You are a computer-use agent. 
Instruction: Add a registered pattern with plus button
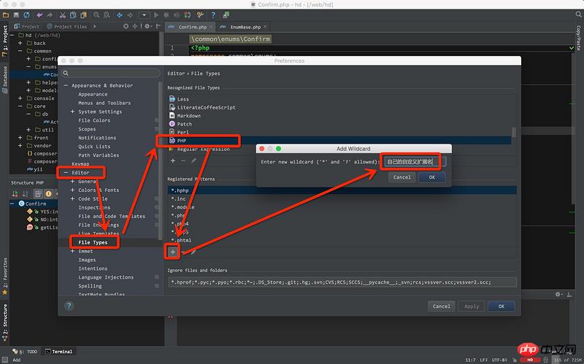click(173, 252)
